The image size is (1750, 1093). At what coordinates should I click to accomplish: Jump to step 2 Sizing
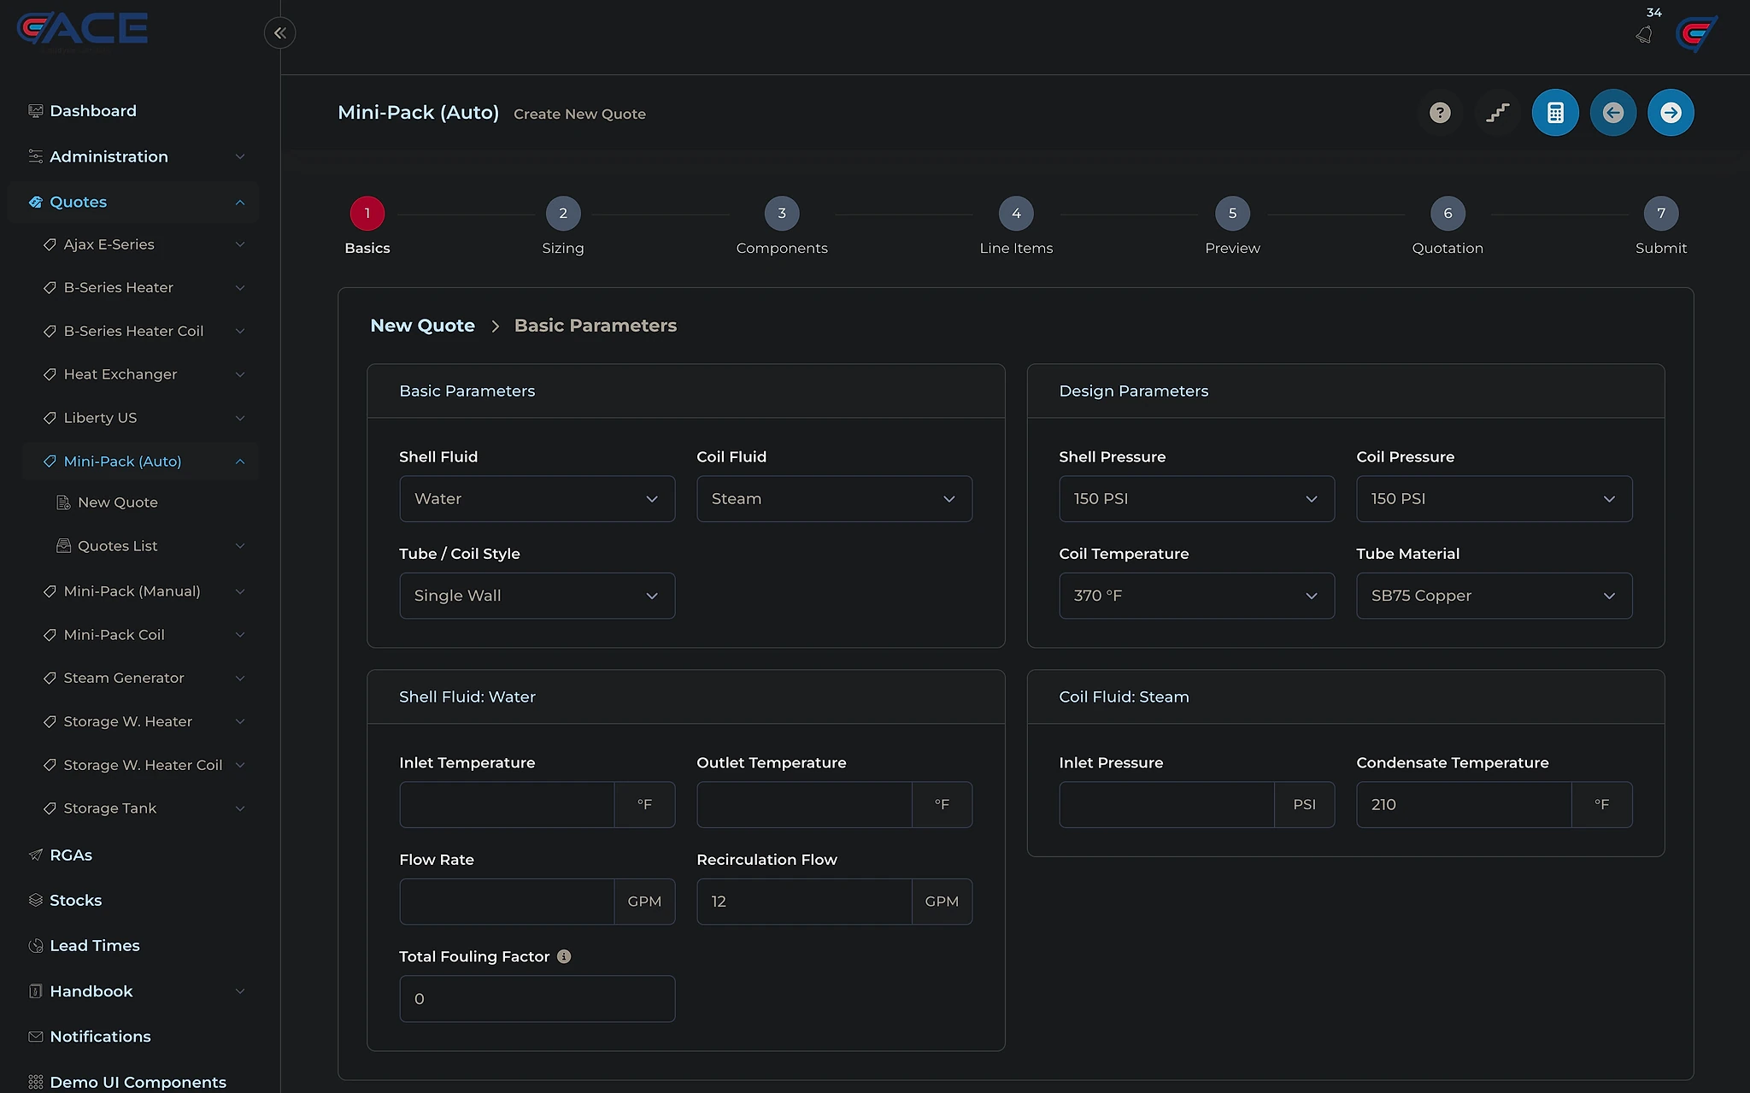pos(563,214)
